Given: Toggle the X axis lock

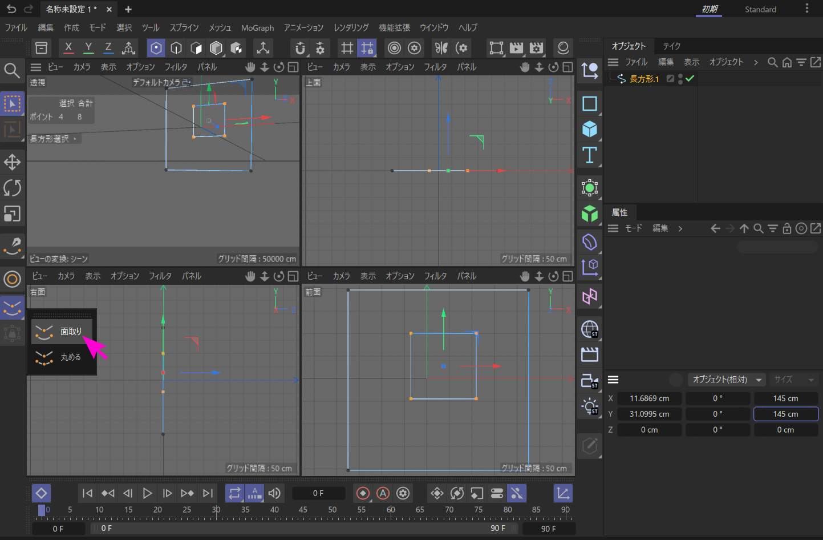Looking at the screenshot, I should pos(68,48).
